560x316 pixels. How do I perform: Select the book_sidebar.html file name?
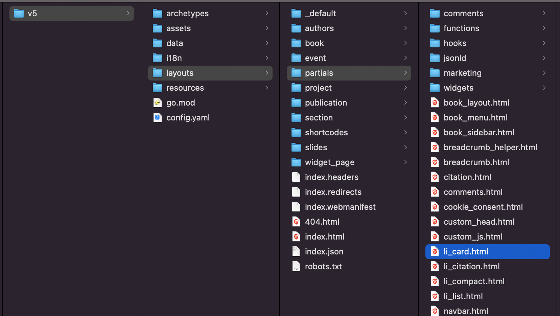(479, 133)
